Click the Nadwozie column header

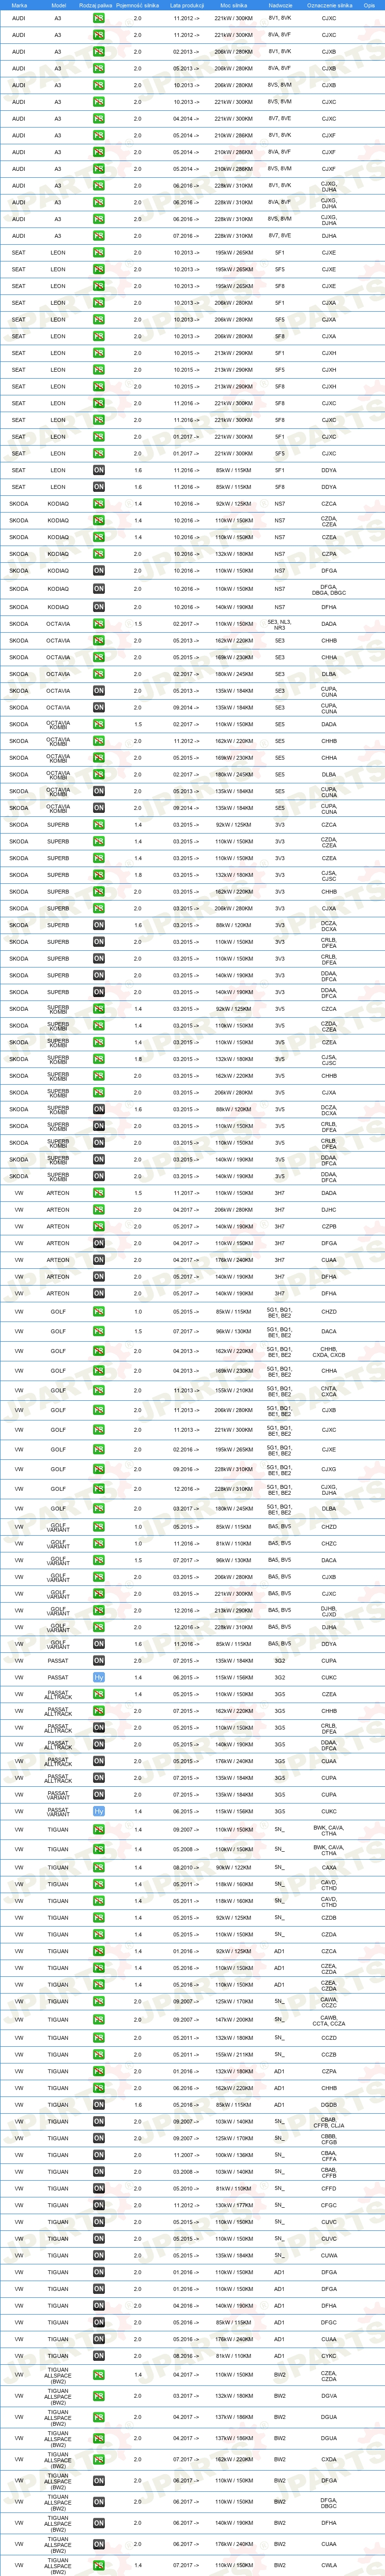point(280,5)
